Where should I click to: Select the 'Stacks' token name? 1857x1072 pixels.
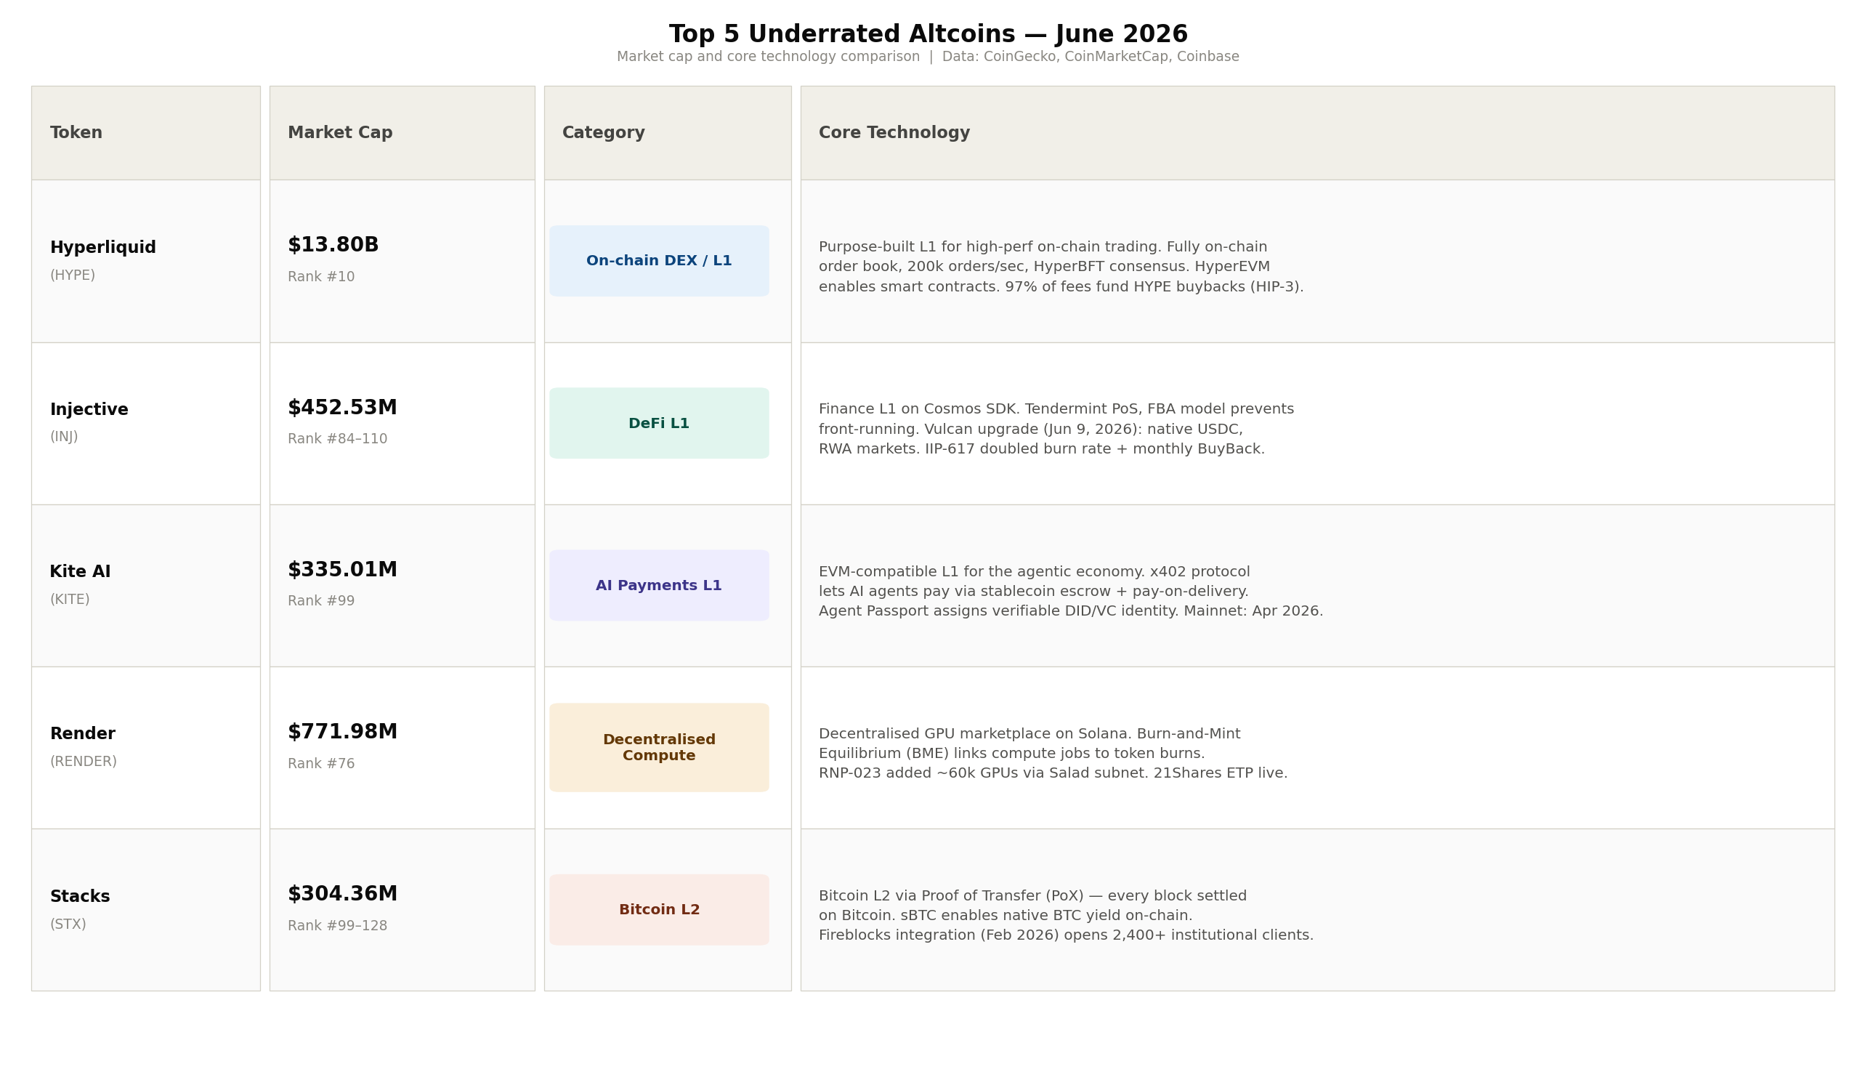(x=79, y=897)
